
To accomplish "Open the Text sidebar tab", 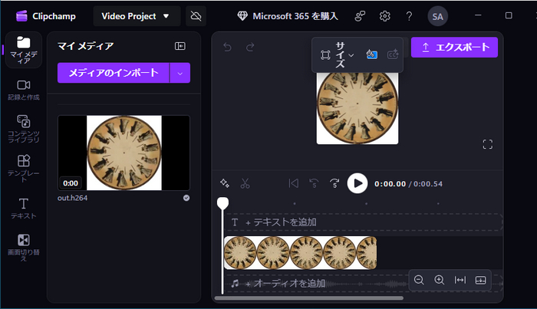I will [24, 208].
